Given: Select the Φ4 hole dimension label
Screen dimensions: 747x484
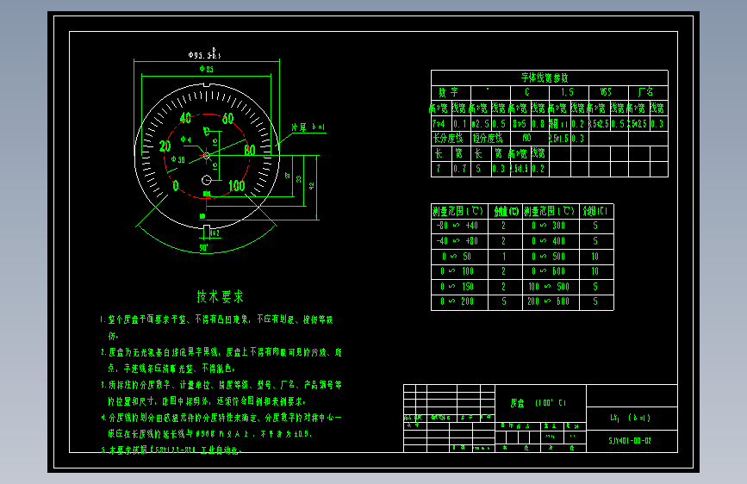Looking at the screenshot, I should point(186,140).
